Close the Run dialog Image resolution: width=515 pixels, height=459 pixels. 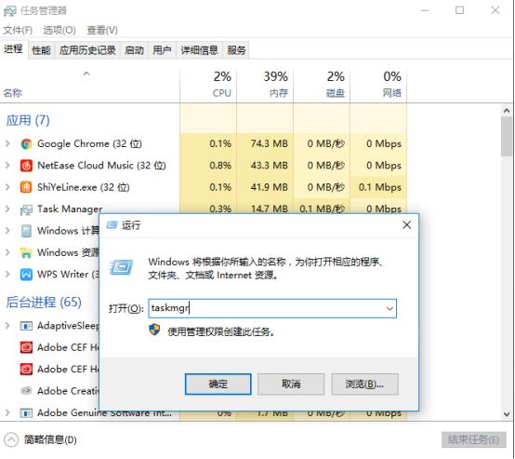click(406, 225)
